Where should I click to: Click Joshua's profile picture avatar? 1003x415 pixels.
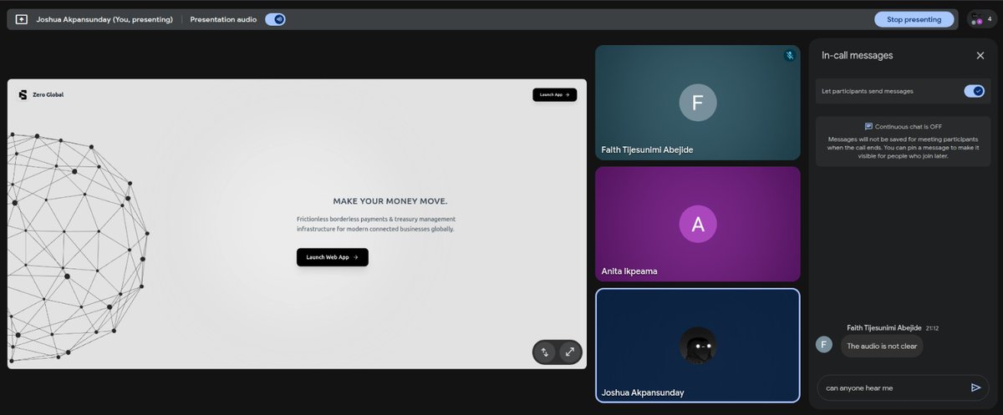(698, 346)
